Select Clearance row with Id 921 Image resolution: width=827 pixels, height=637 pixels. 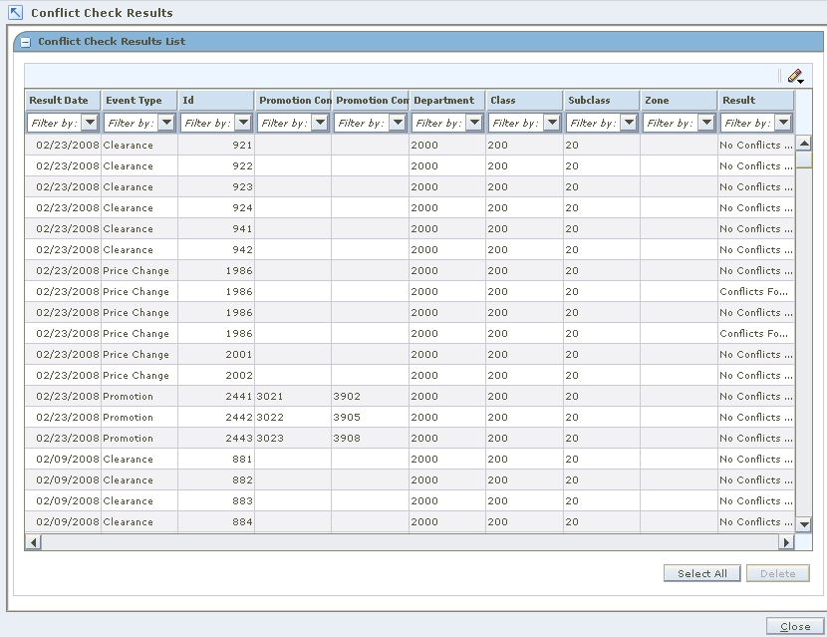click(410, 146)
